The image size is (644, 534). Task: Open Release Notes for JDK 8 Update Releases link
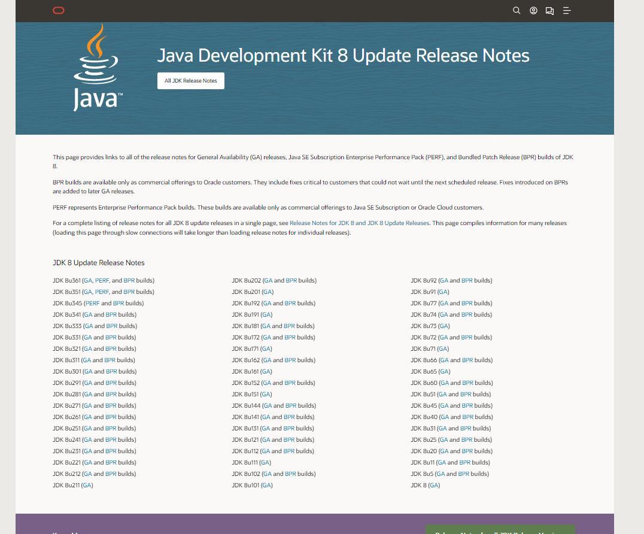pos(359,223)
